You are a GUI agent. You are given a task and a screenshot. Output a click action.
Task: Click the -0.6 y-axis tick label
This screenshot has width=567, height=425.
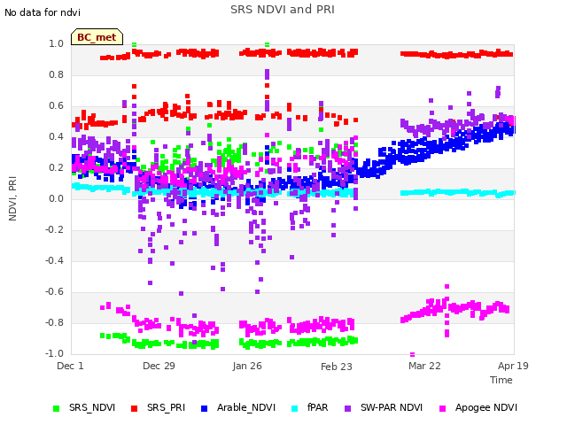tap(54, 291)
